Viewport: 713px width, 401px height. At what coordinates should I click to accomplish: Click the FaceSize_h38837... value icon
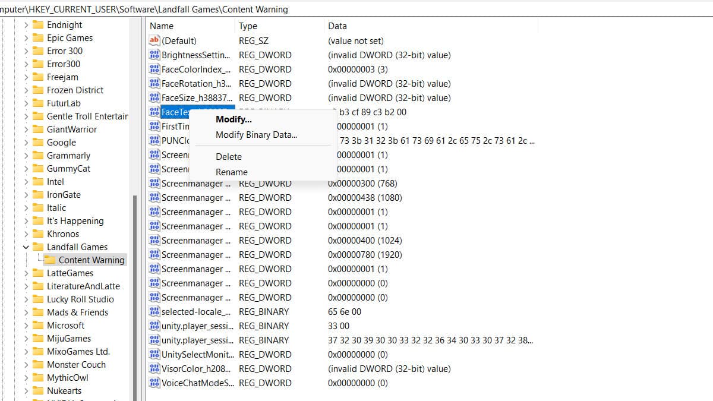tap(154, 97)
